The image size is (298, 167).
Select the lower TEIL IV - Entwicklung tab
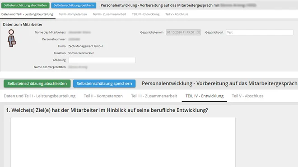(x=205, y=96)
